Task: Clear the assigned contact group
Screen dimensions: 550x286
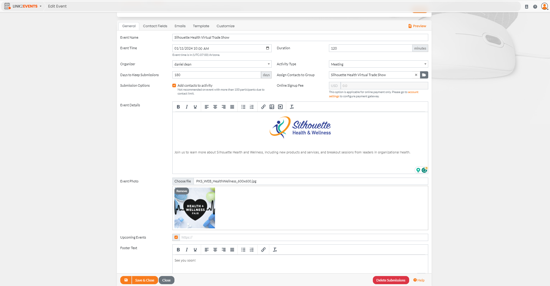Action: coord(416,75)
